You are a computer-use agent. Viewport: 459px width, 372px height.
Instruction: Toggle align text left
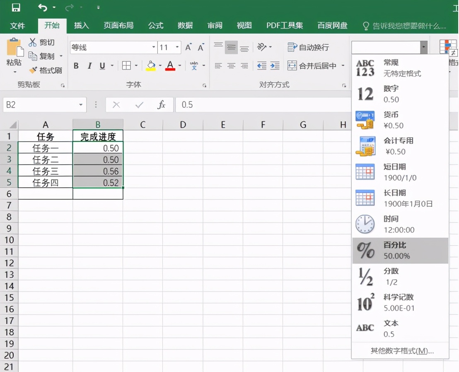(x=218, y=66)
